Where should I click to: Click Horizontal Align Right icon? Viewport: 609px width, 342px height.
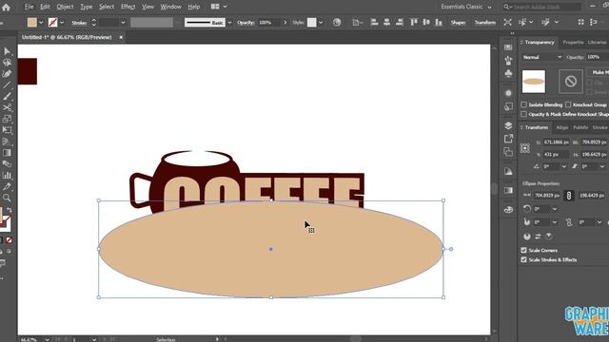pyautogui.click(x=400, y=23)
